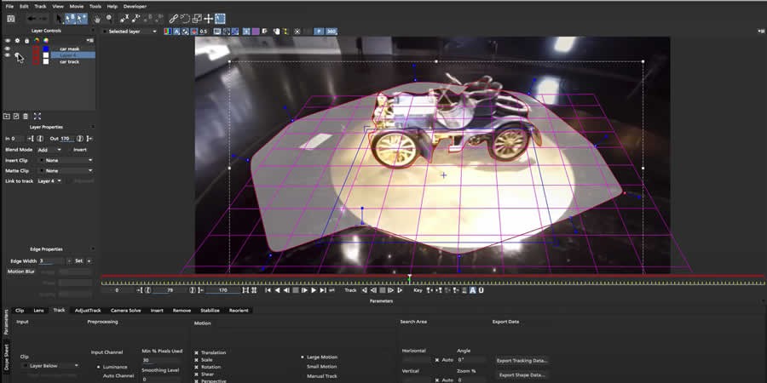Choose the X-Spline creation tool
This screenshot has width=767, height=383.
tap(124, 18)
